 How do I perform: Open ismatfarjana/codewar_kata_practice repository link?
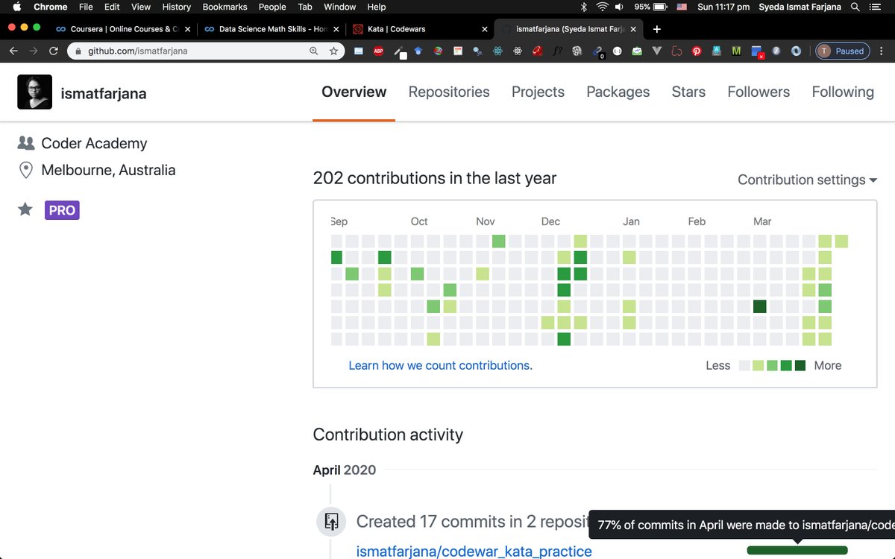pyautogui.click(x=474, y=552)
